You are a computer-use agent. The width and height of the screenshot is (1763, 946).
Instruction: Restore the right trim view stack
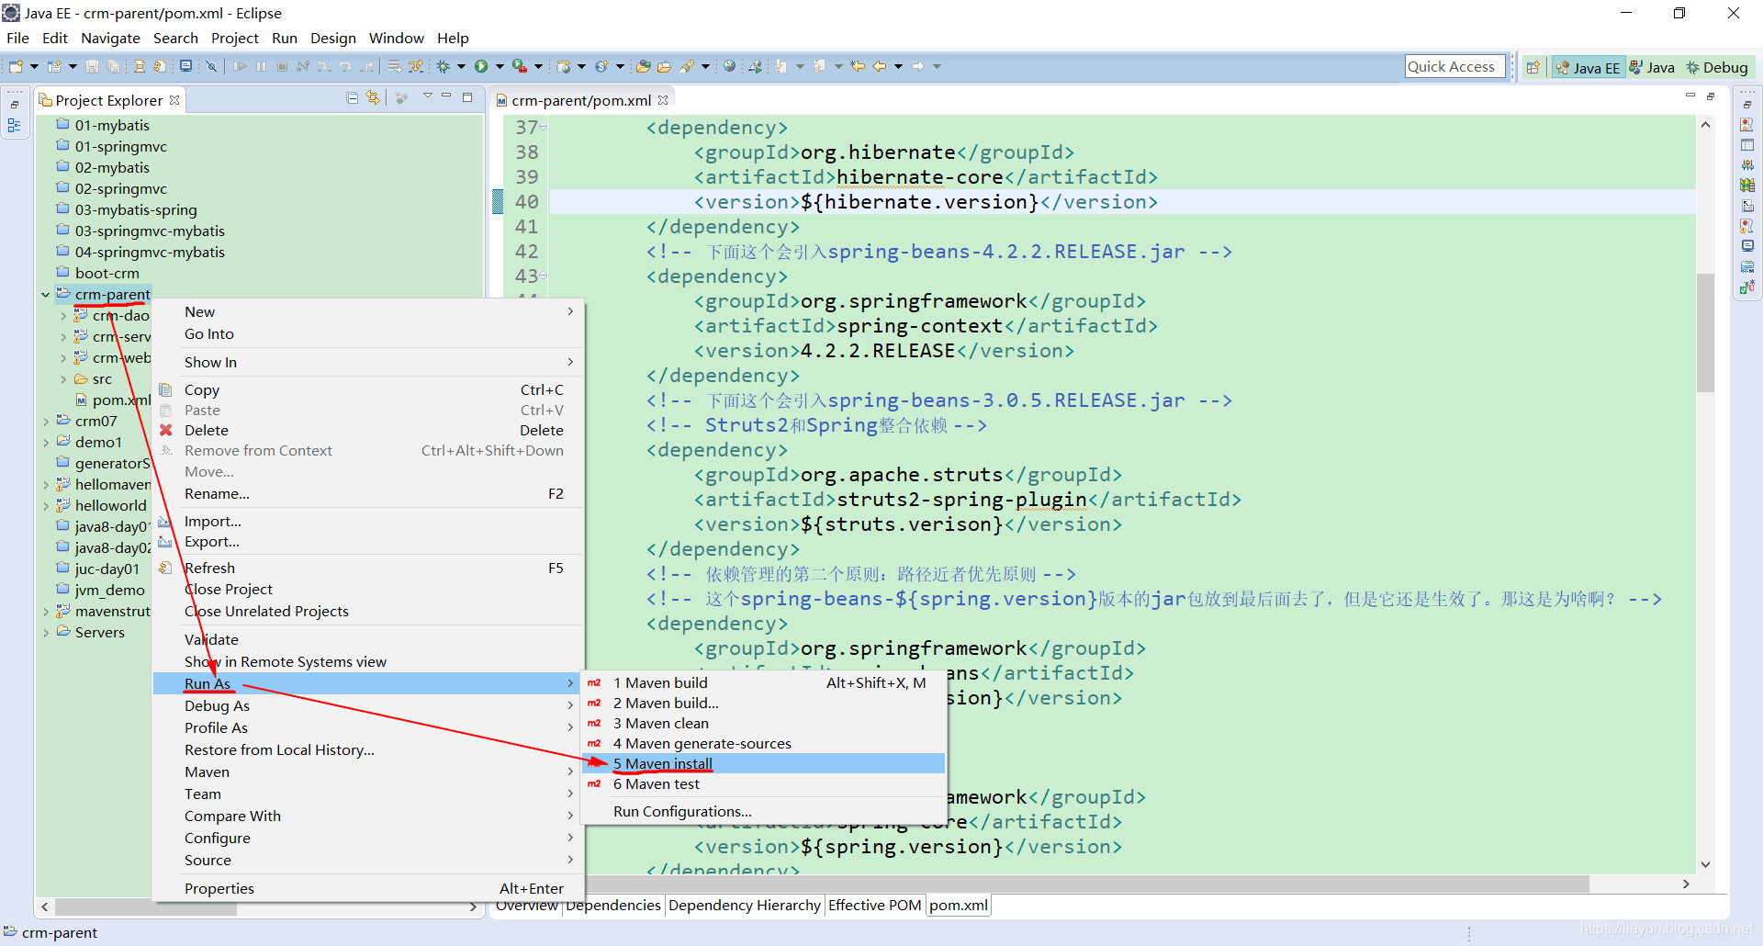point(1747,105)
